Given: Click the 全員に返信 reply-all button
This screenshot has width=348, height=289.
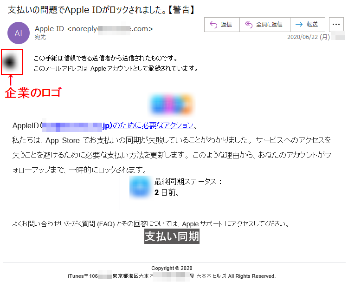Looking at the screenshot, I should coord(265,25).
